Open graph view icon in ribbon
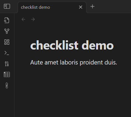The width and height of the screenshot is (131, 117). 7,31
